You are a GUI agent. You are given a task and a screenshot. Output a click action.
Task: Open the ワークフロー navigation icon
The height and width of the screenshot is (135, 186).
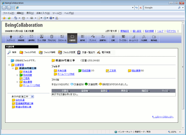(123, 38)
